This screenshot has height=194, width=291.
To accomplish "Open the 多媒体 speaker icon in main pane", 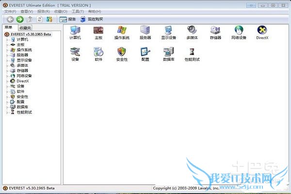I will pos(192,32).
